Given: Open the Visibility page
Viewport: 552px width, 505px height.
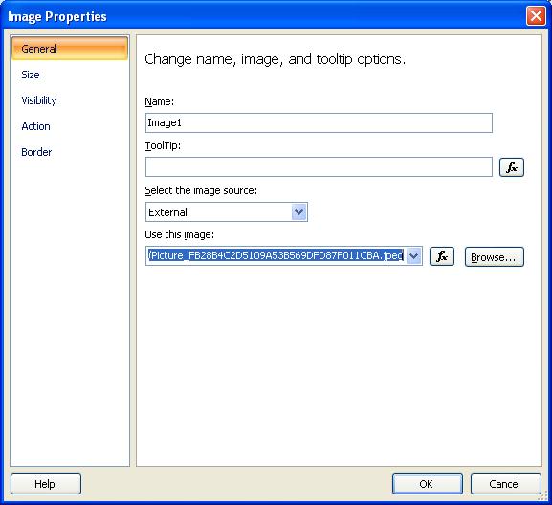Looking at the screenshot, I should pyautogui.click(x=38, y=100).
